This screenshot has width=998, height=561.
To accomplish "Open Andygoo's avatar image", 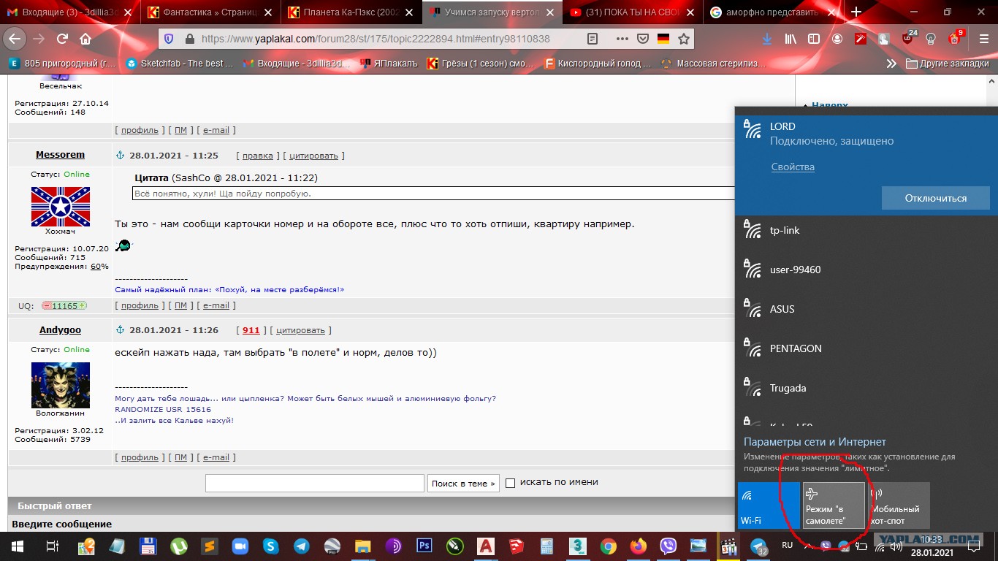I will click(61, 385).
